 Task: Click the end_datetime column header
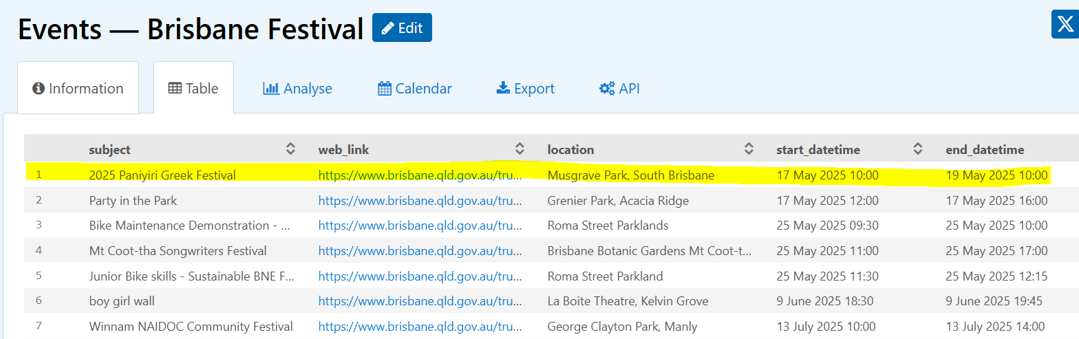(985, 149)
